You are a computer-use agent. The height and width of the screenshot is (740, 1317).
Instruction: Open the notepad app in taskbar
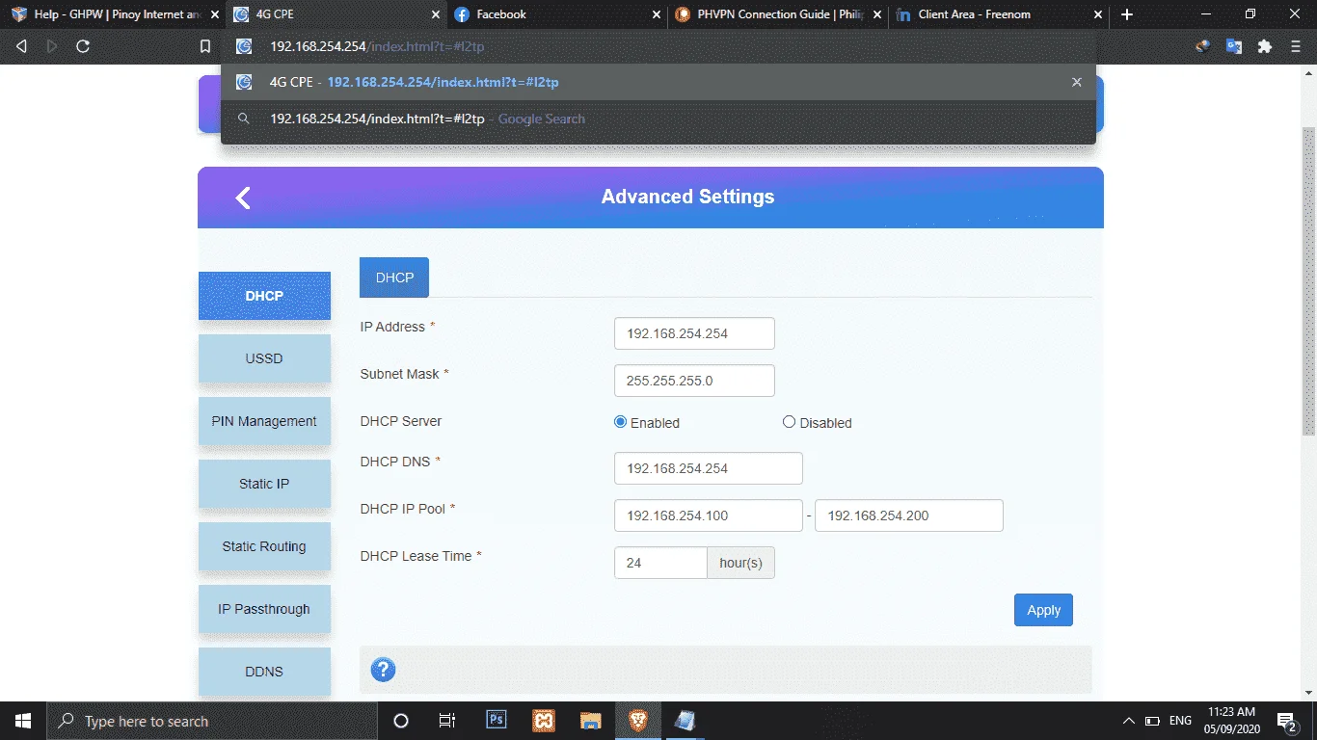point(685,721)
